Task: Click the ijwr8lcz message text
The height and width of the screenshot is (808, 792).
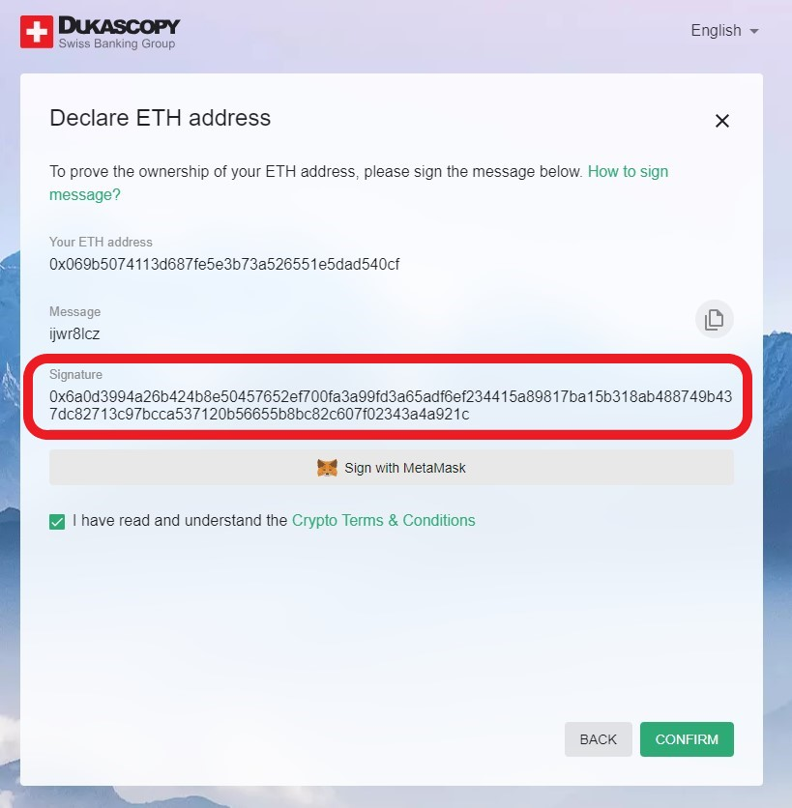Action: click(74, 333)
